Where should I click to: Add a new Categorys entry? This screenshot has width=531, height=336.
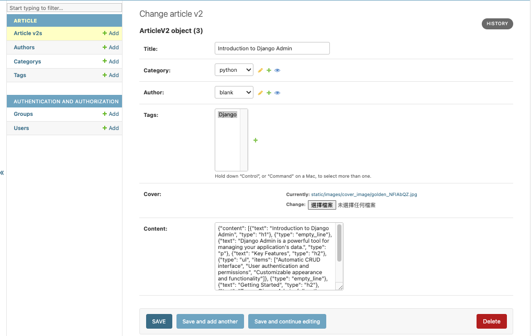click(x=110, y=61)
